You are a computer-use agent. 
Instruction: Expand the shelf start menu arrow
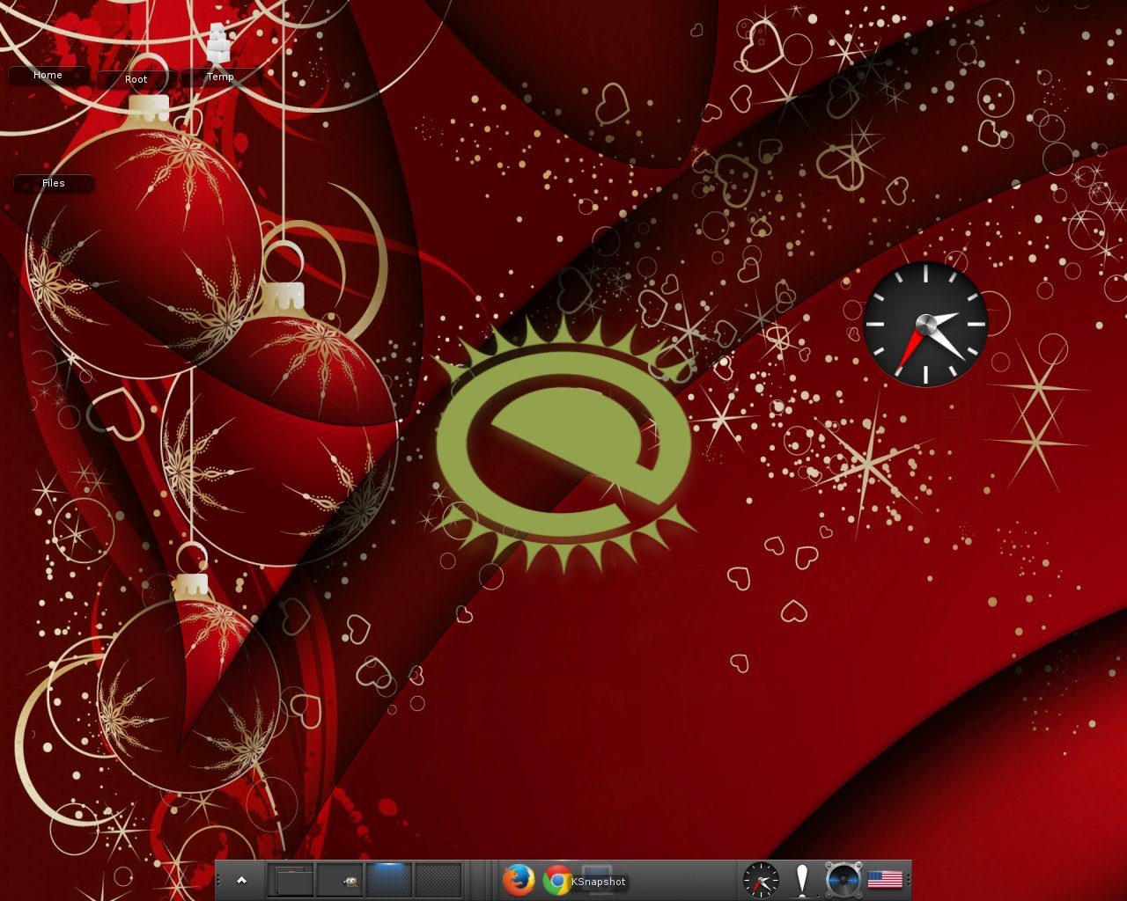(x=241, y=880)
